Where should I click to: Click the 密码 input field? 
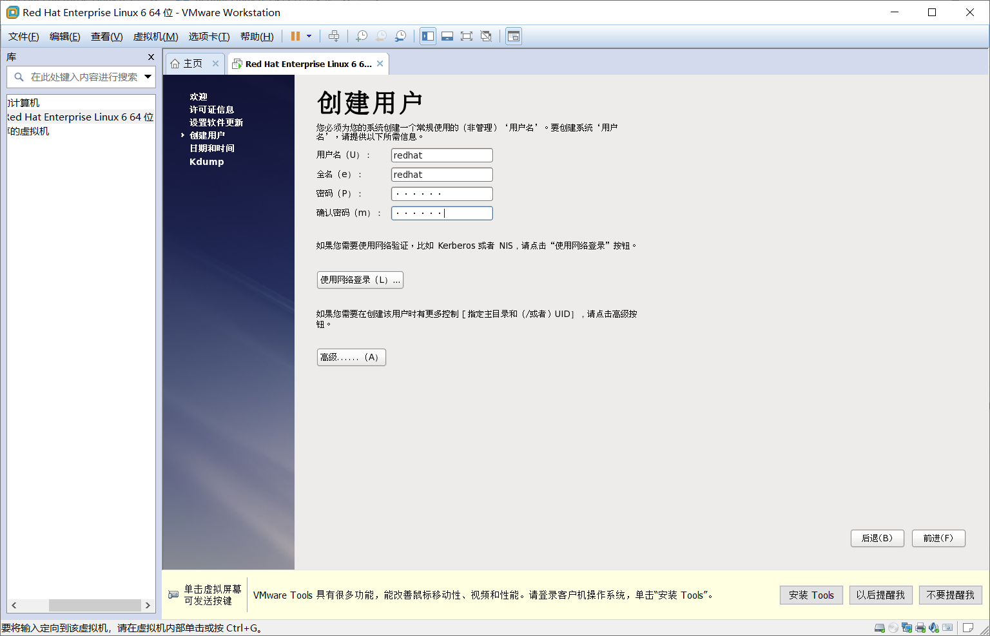[442, 194]
